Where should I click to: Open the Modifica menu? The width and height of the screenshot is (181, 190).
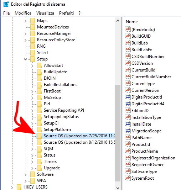[23, 13]
